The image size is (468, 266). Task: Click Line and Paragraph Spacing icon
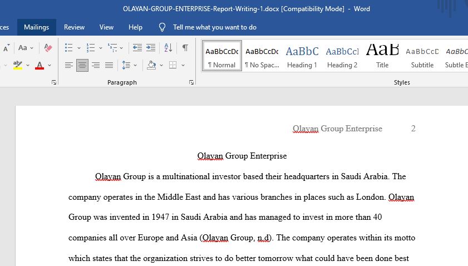pos(126,65)
